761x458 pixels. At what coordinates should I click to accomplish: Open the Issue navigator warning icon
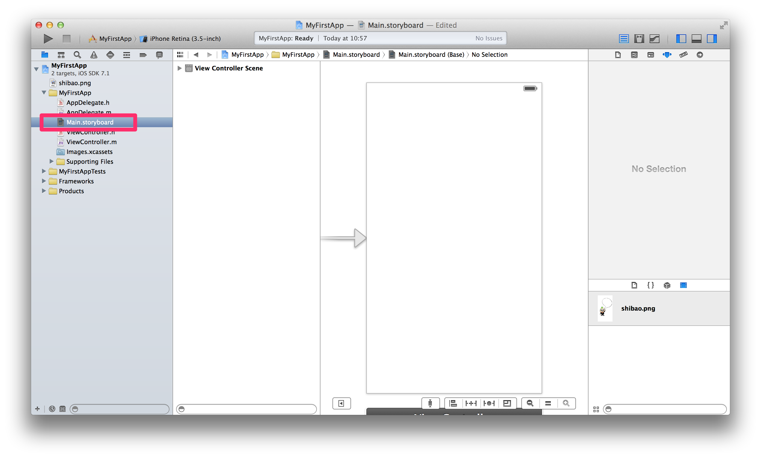(94, 55)
